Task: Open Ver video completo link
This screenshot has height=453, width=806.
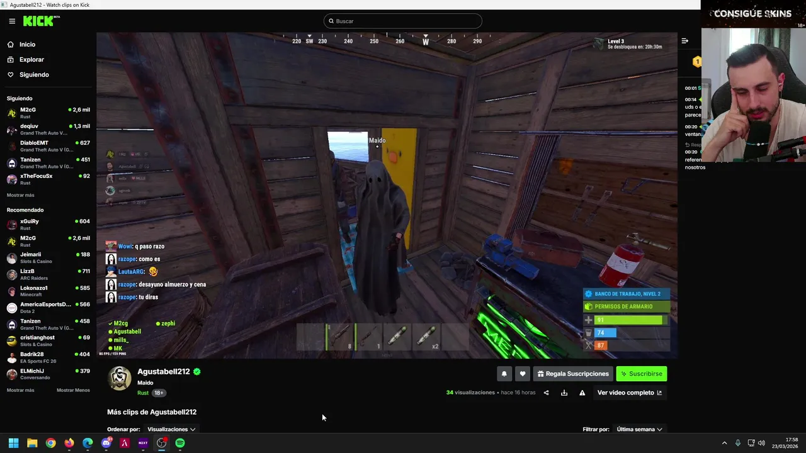Action: pyautogui.click(x=630, y=393)
